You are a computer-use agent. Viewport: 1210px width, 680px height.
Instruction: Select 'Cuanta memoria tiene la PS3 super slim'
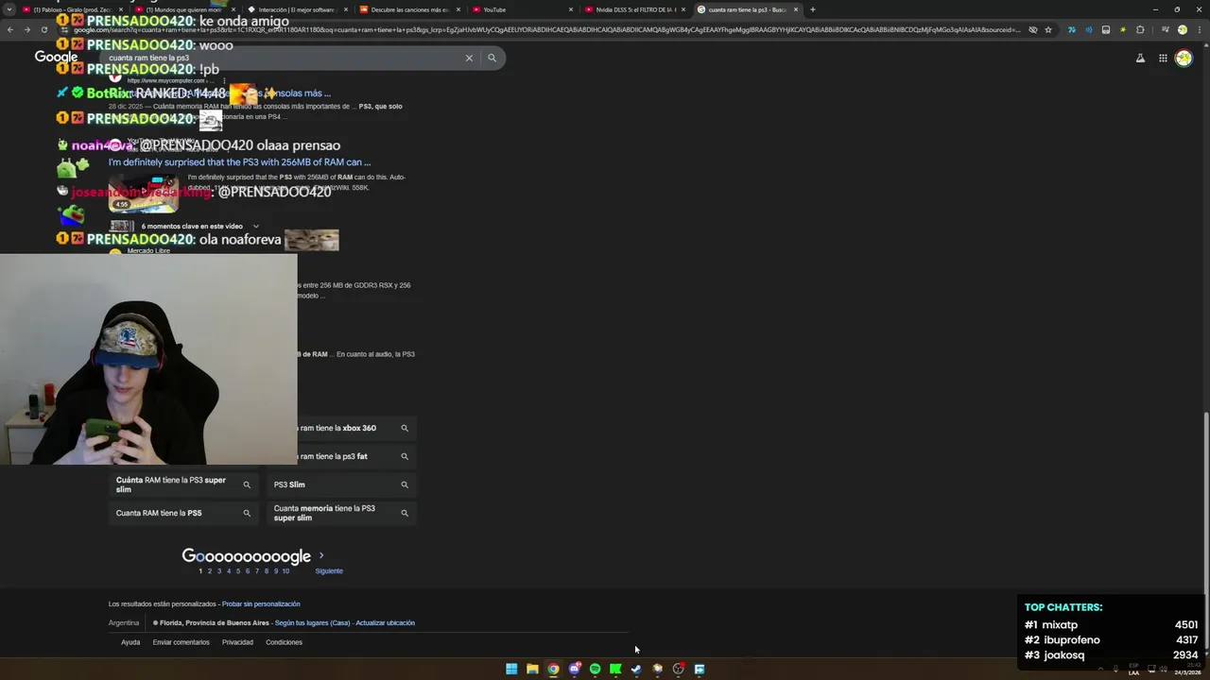tap(340, 513)
